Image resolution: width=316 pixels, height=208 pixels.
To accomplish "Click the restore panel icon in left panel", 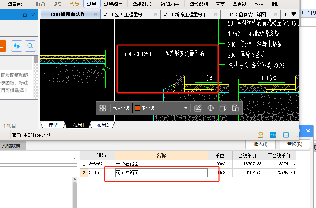I will [25, 14].
